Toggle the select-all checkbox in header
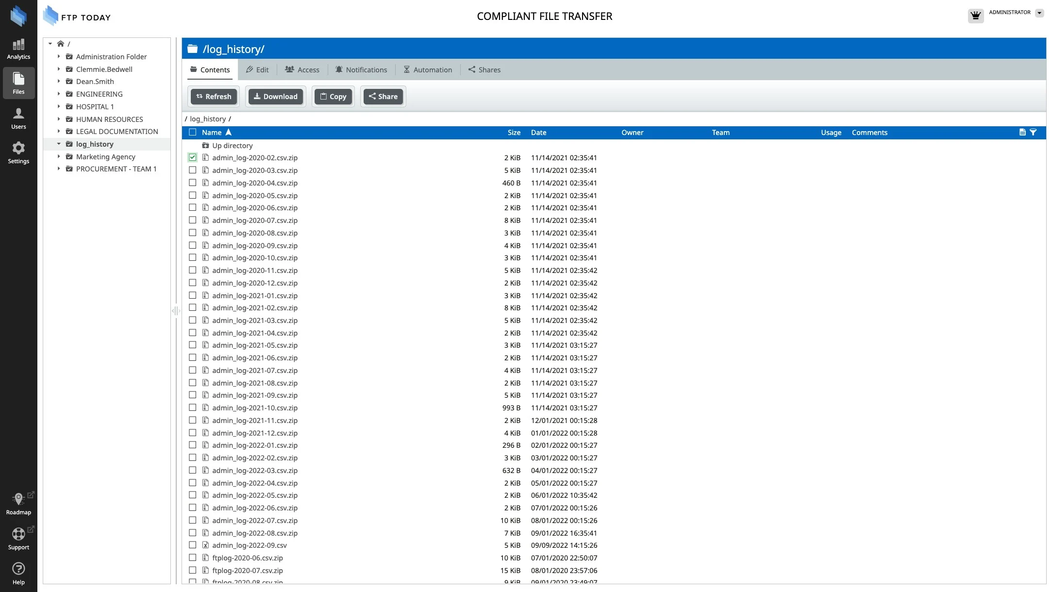The height and width of the screenshot is (592, 1052). [193, 132]
